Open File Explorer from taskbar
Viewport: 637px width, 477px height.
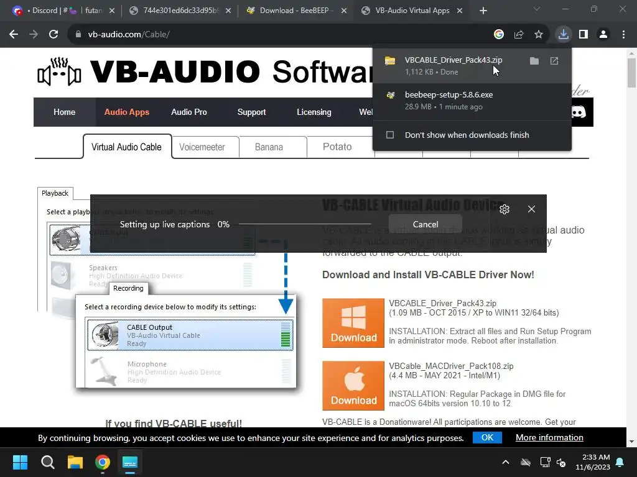[75, 462]
